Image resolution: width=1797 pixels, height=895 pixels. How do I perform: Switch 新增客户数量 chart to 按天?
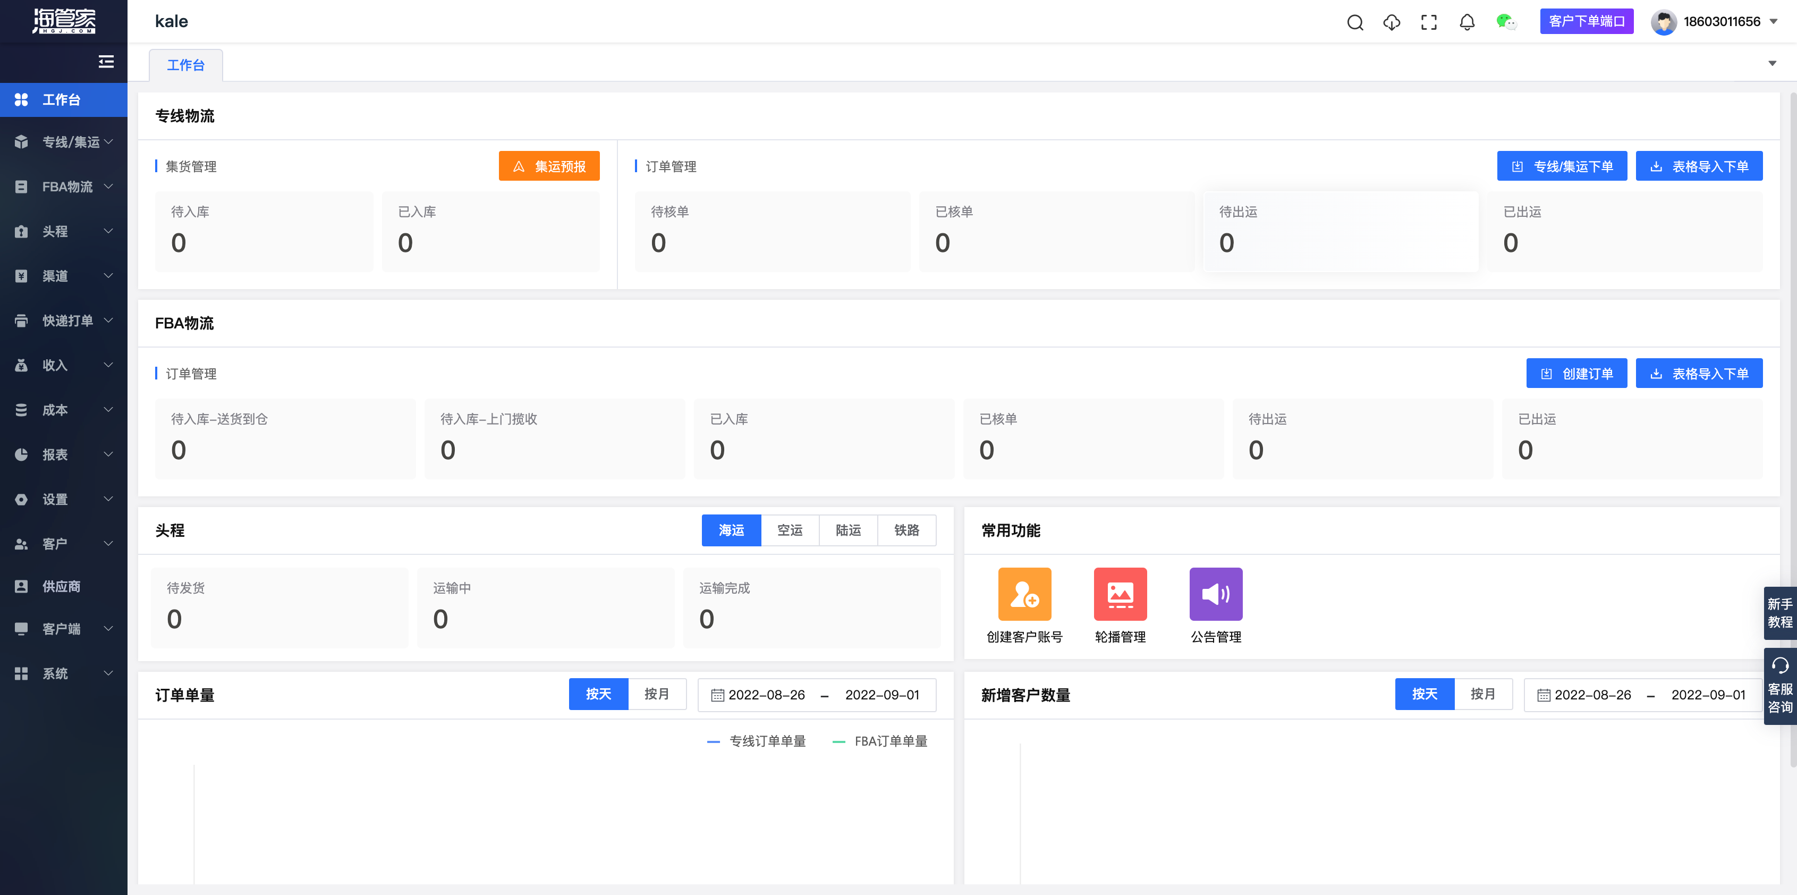tap(1425, 694)
